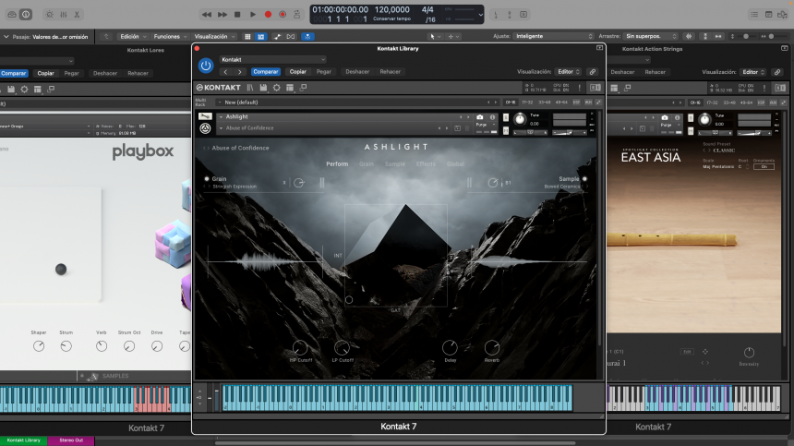
Task: Adjust Ashlight Tune knob
Action: click(520, 119)
